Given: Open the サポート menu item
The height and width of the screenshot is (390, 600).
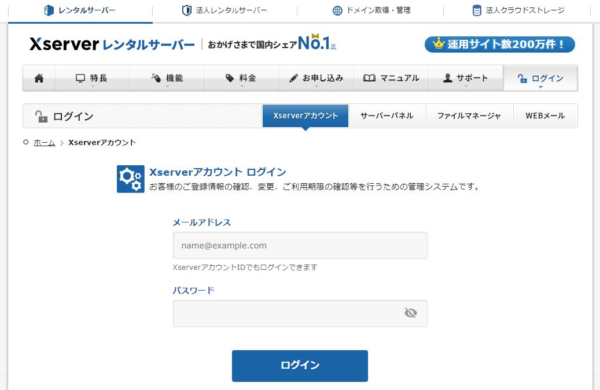Looking at the screenshot, I should coord(466,78).
